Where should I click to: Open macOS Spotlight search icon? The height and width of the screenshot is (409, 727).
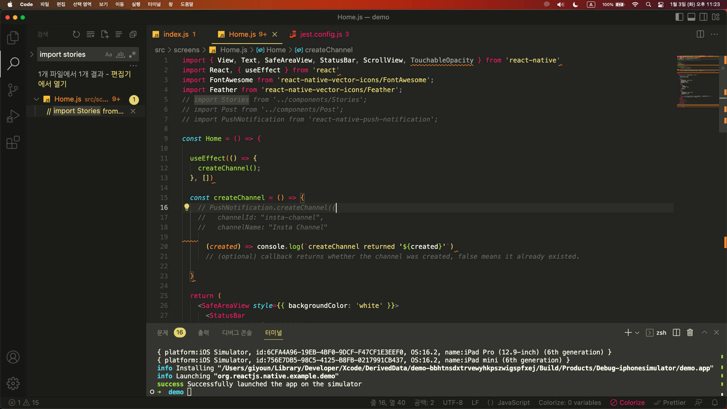648,5
